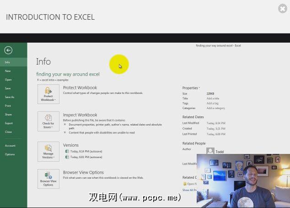Open the 6:01 PM autosave version

click(x=86, y=157)
